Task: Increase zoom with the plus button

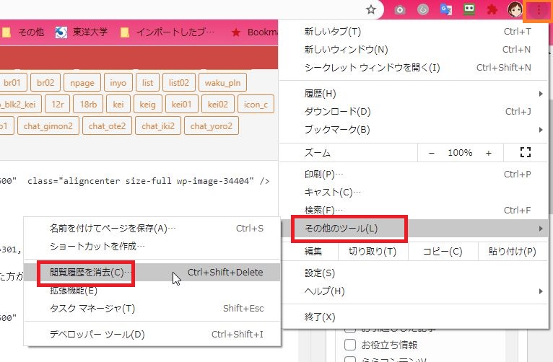Action: pos(489,153)
